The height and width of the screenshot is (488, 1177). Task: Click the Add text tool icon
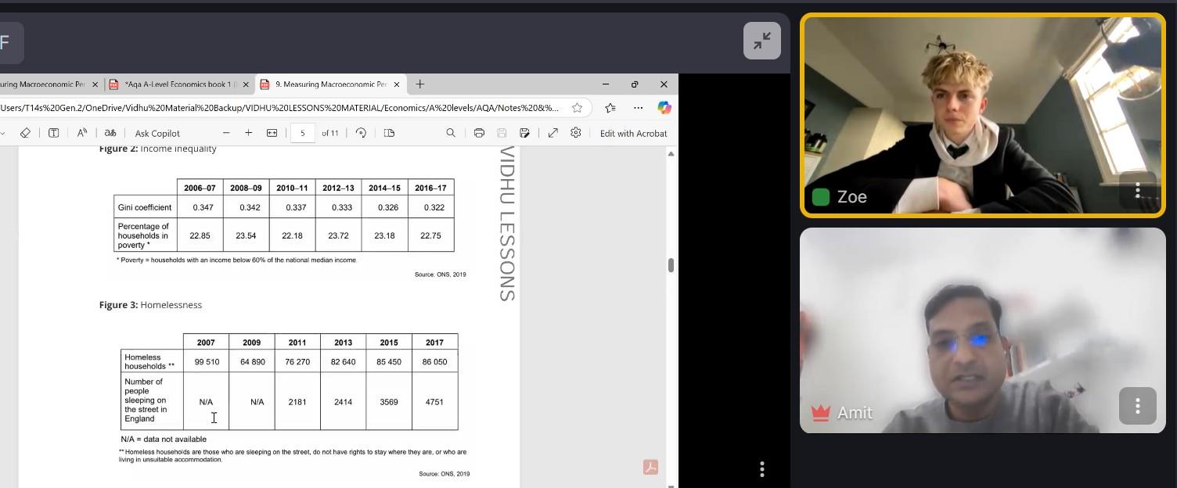click(53, 133)
